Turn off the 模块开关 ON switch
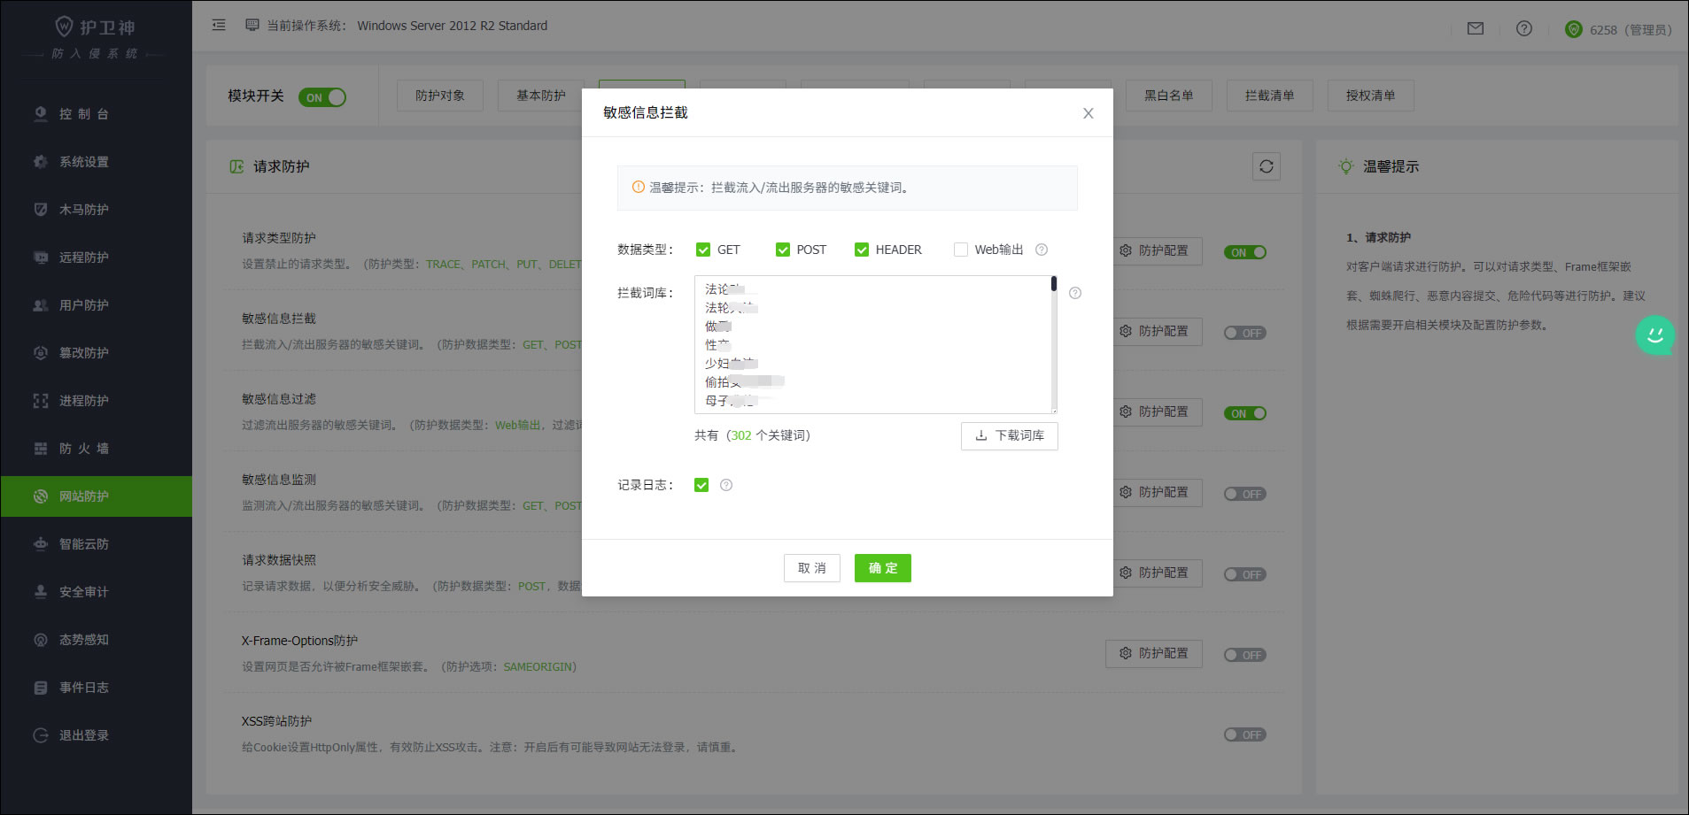Screen dimensions: 1689x815 coord(322,97)
